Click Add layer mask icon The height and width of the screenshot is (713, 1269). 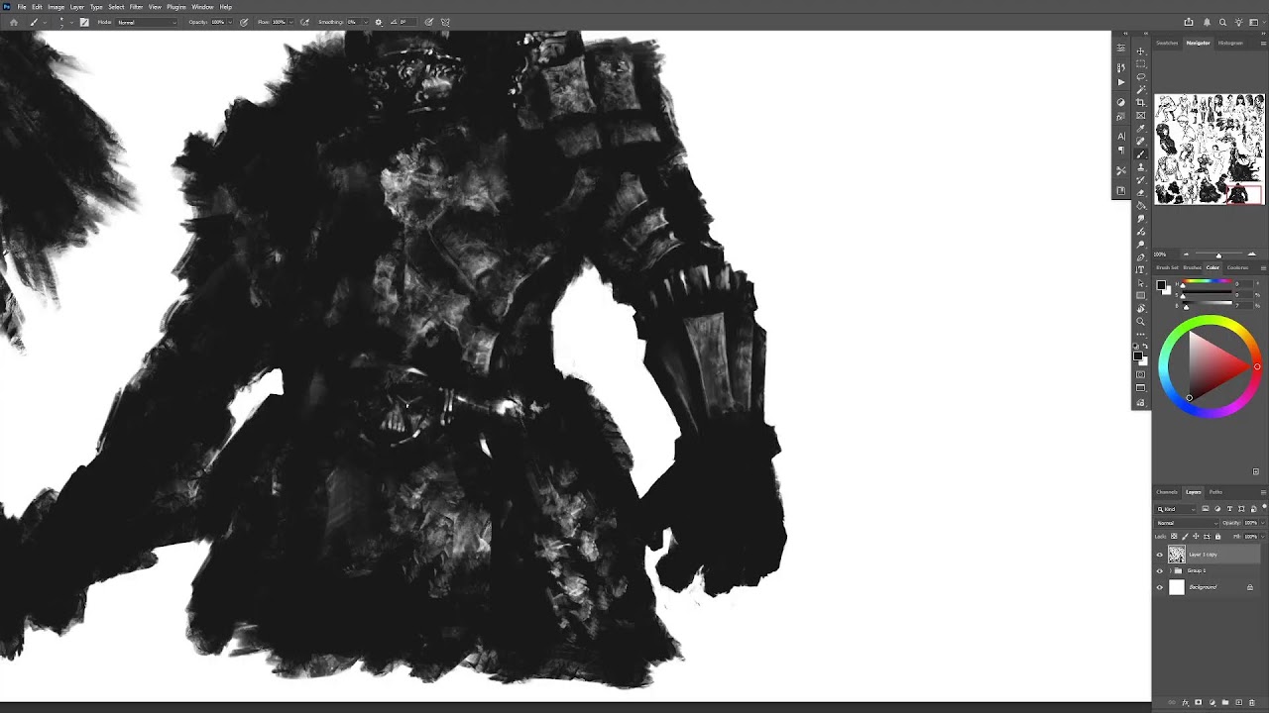pyautogui.click(x=1199, y=702)
